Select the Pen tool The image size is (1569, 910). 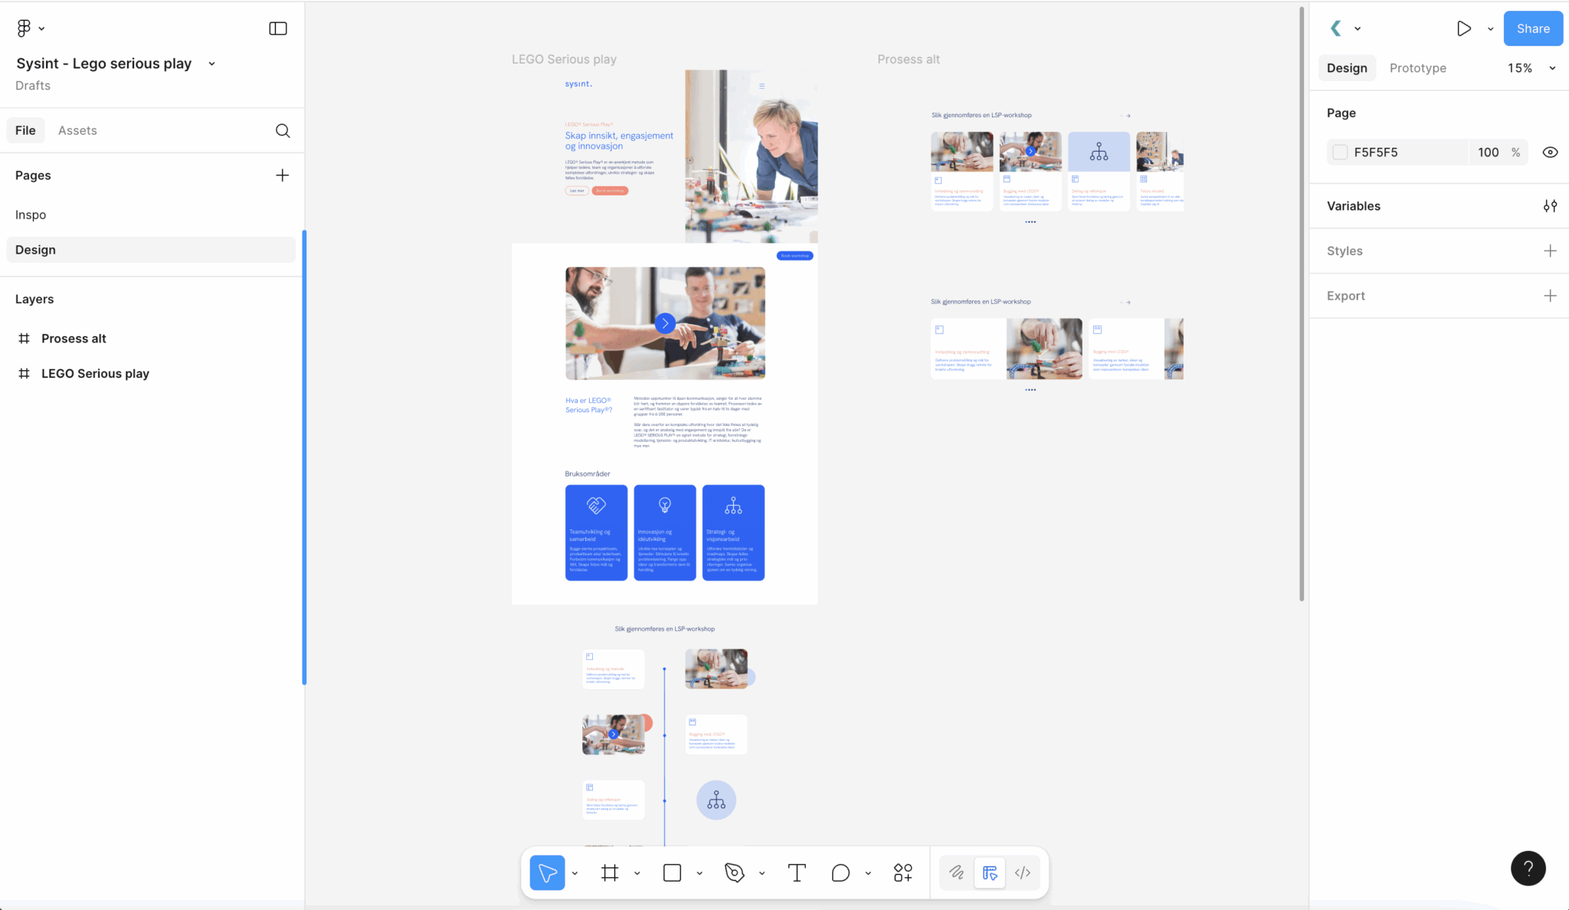point(734,872)
